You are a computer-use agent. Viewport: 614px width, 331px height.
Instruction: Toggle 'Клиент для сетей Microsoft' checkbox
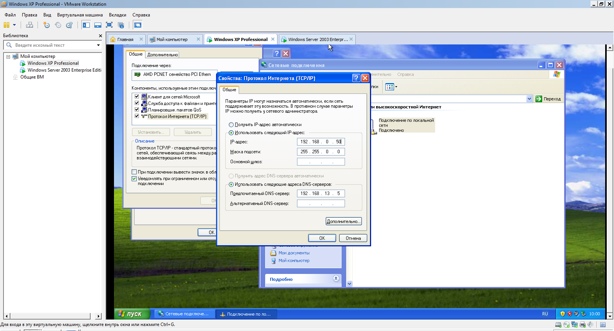(x=137, y=97)
